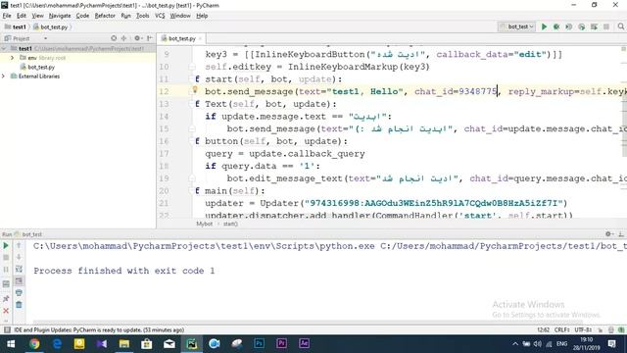This screenshot has width=627, height=353.
Task: Open Adobe Photoshop from the taskbar
Action: coord(259,344)
